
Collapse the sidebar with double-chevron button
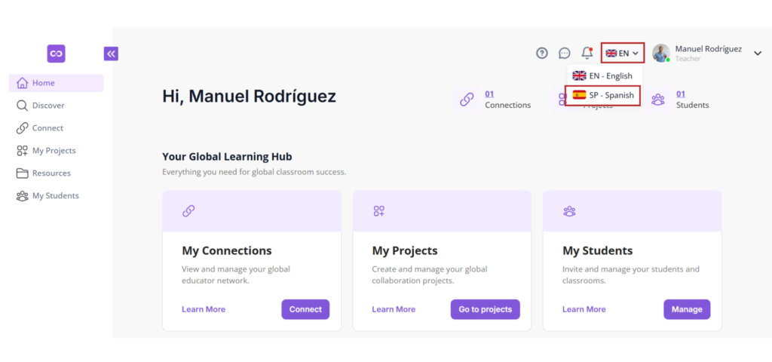[x=111, y=54]
